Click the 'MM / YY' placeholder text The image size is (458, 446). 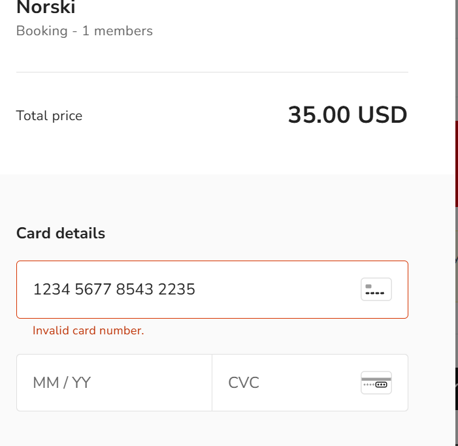(x=61, y=383)
